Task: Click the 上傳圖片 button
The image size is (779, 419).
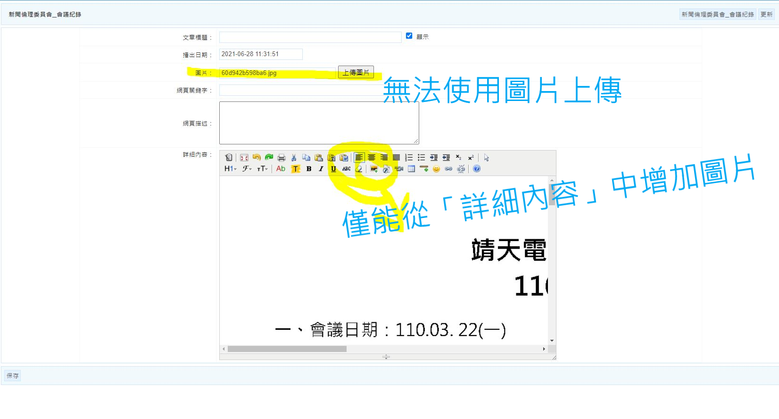Action: pos(356,72)
